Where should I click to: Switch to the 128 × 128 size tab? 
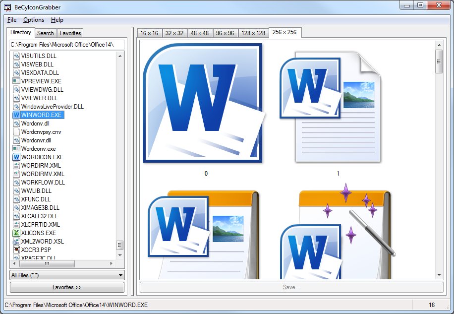coord(253,33)
